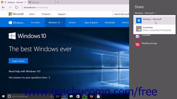Open the Windows 10 navigation dropdown
Image resolution: width=177 pixels, height=99 pixels.
55,23
